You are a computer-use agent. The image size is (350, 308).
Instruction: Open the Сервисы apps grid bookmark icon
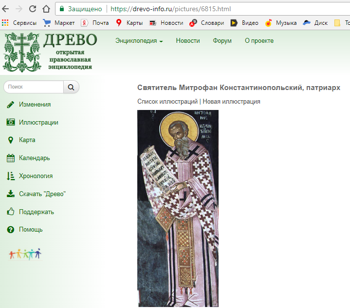pyautogui.click(x=5, y=22)
